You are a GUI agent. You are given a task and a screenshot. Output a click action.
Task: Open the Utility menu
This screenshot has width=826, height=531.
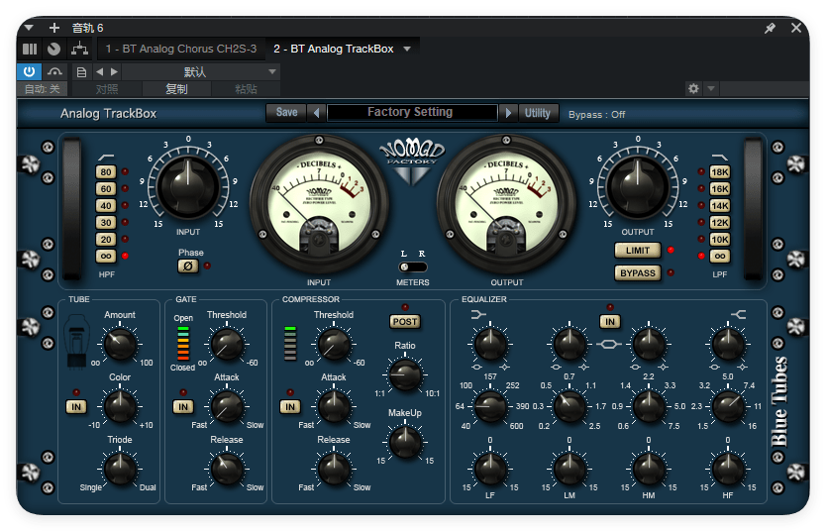click(x=538, y=113)
